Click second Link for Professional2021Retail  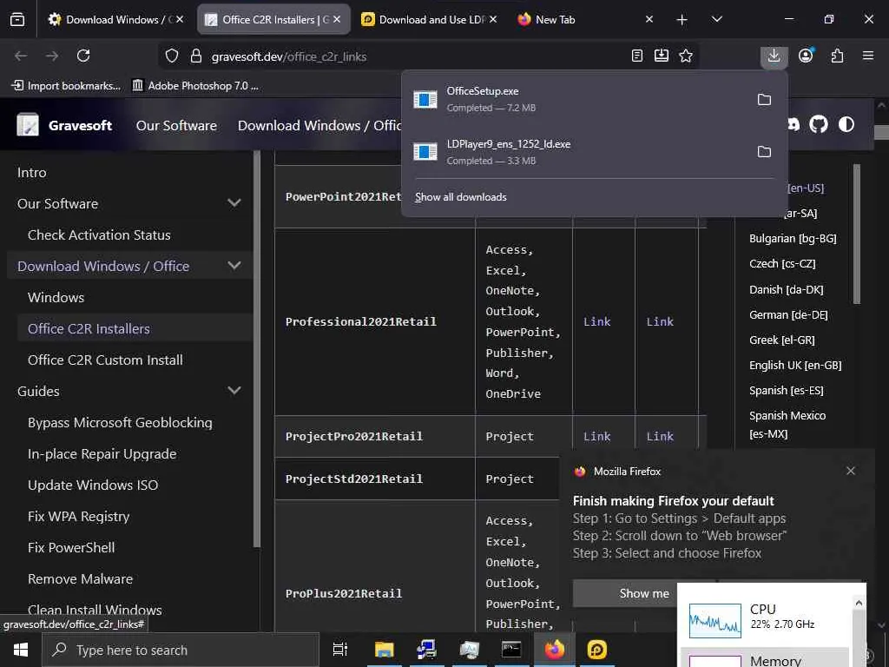pyautogui.click(x=660, y=321)
